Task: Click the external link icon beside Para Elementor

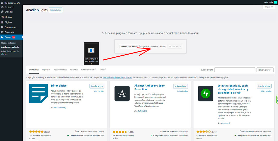Action: 95,69
